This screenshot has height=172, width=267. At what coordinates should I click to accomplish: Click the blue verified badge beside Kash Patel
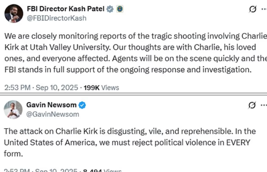[110, 9]
